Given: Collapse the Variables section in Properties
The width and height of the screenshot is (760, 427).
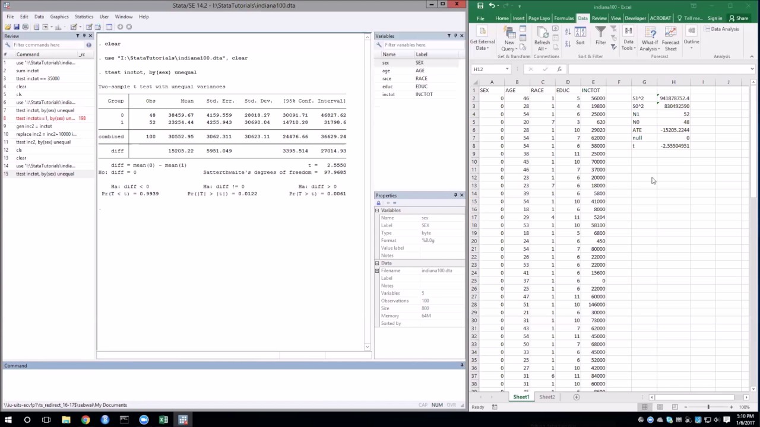Looking at the screenshot, I should (x=377, y=211).
